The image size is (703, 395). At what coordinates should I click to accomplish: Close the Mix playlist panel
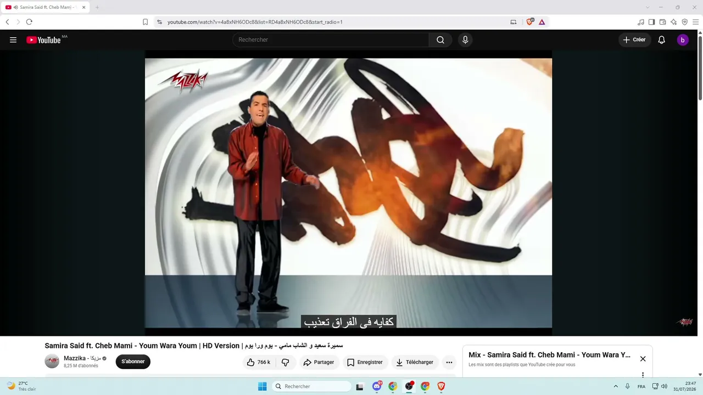click(x=643, y=359)
